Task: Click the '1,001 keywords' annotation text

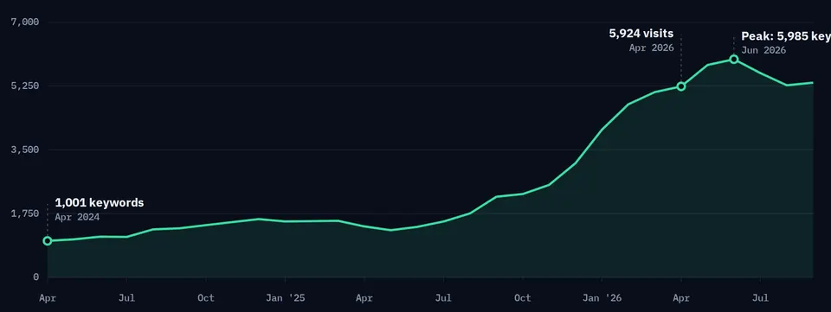Action: (99, 202)
